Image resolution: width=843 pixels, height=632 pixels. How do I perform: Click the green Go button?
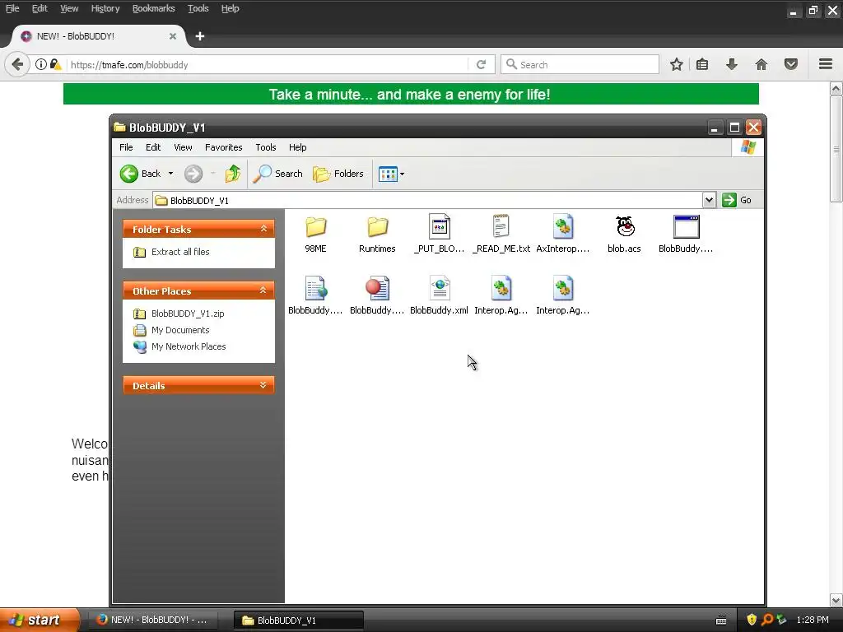737,200
